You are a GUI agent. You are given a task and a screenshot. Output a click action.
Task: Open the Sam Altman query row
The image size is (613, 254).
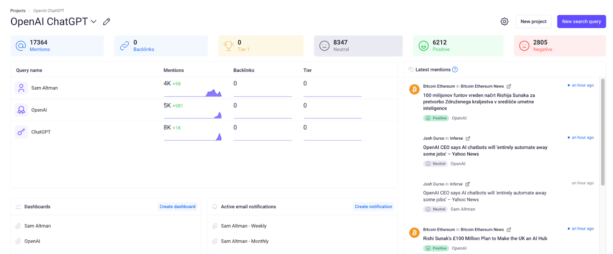(x=204, y=88)
